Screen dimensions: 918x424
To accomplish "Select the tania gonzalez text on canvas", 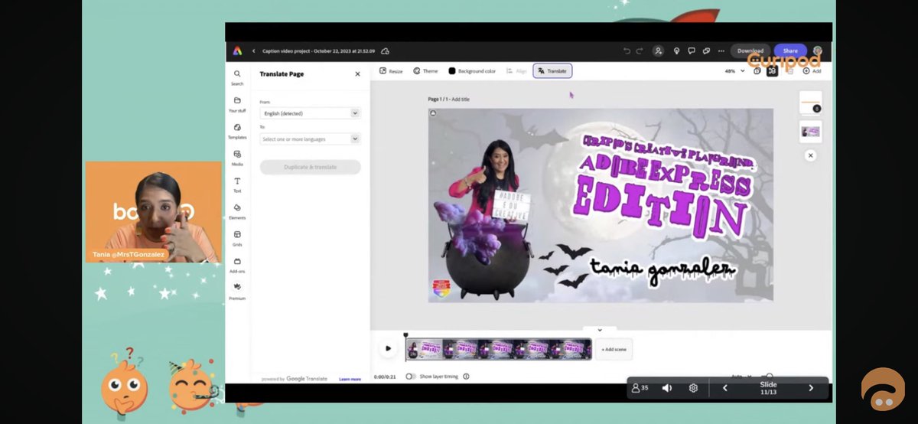I will 662,269.
